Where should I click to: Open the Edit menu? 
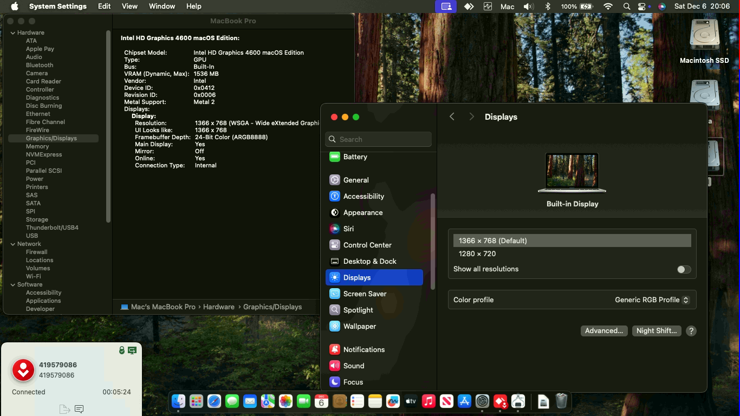tap(104, 6)
